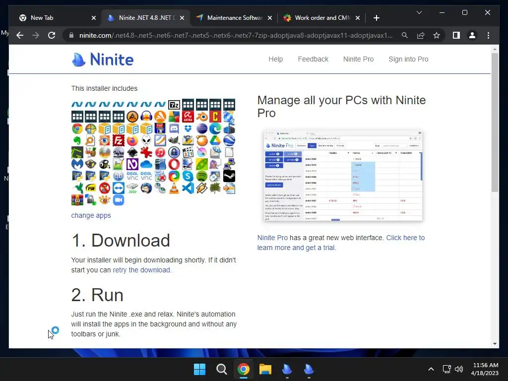The image size is (508, 381).
Task: Click the Winamp lightning icon
Action: [202, 188]
